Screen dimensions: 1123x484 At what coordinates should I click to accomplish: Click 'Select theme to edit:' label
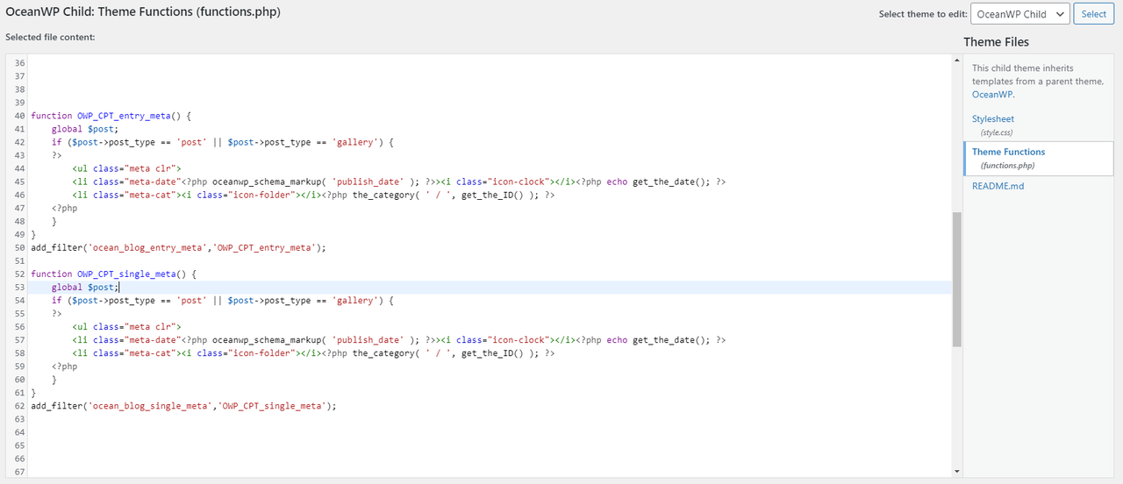click(x=922, y=14)
